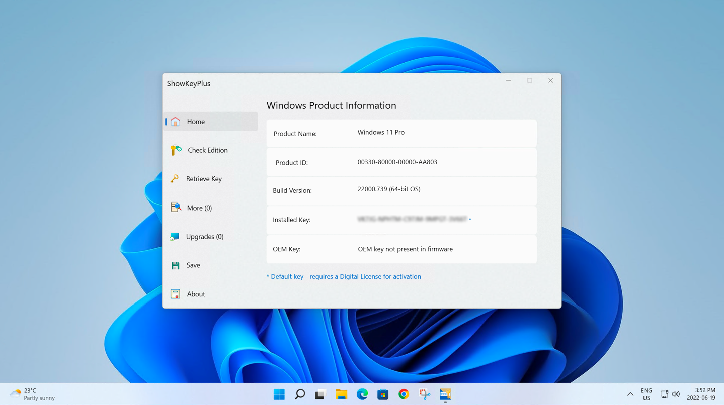The height and width of the screenshot is (405, 724).
Task: Click the Default key digital license note
Action: pyautogui.click(x=344, y=277)
